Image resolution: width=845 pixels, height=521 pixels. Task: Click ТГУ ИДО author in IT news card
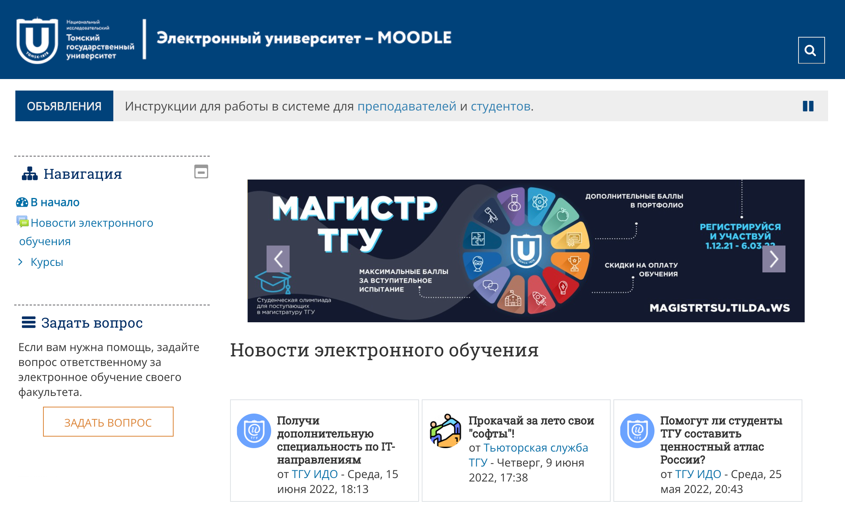pyautogui.click(x=315, y=474)
